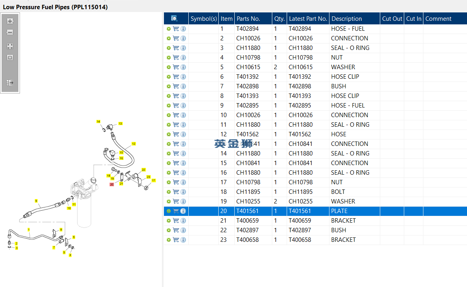
Task: Click the Latest Part No. column header
Action: tap(308, 18)
